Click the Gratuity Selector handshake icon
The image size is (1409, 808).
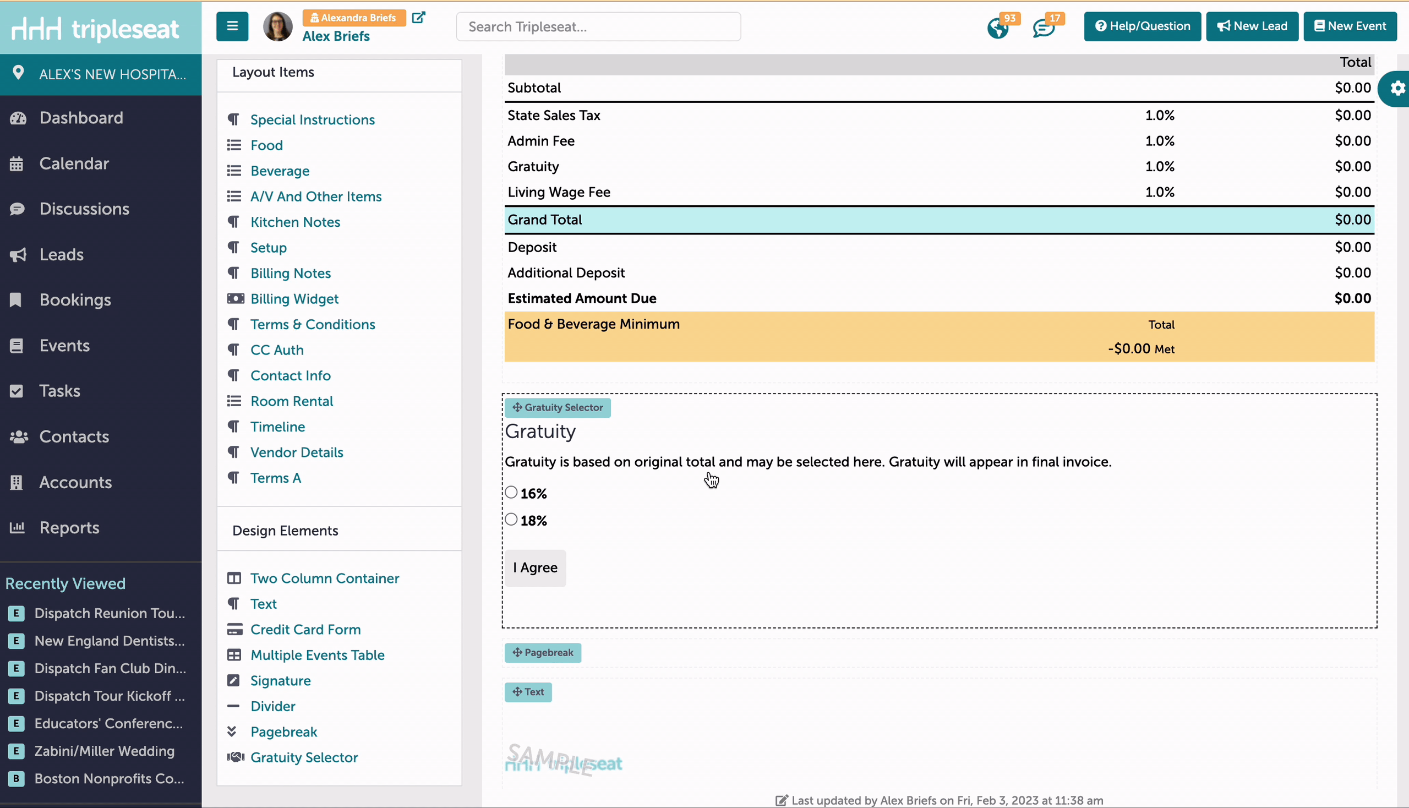pos(236,757)
